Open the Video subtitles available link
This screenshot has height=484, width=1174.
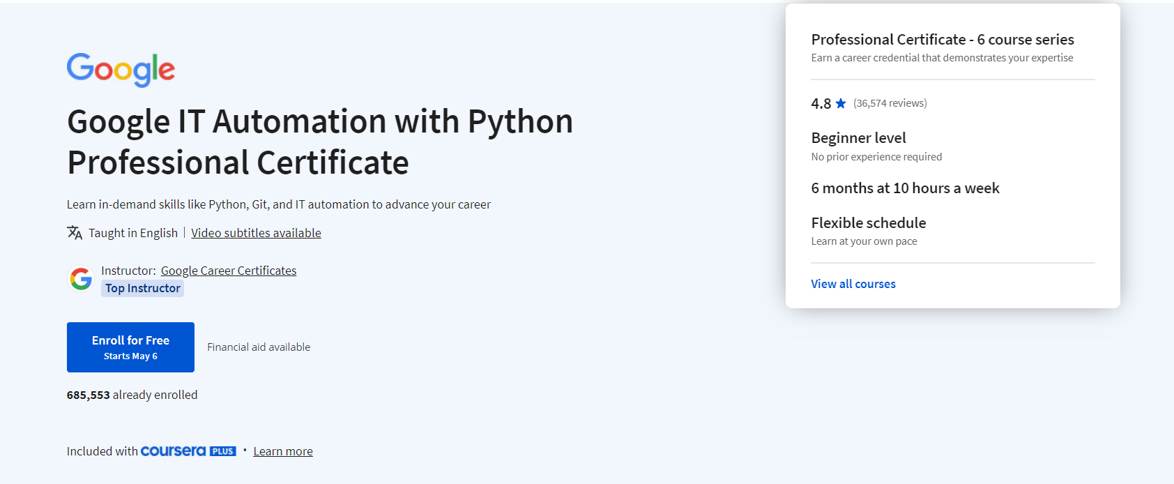[256, 233]
